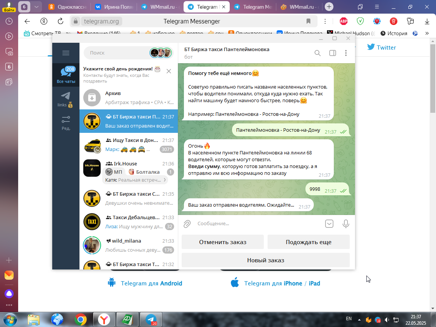Open a new browser tab with plus
The height and width of the screenshot is (327, 436).
(329, 7)
